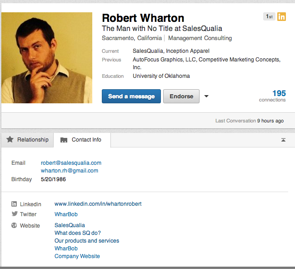Switch to the Relationship tab
This screenshot has width=295, height=269.
pos(27,140)
